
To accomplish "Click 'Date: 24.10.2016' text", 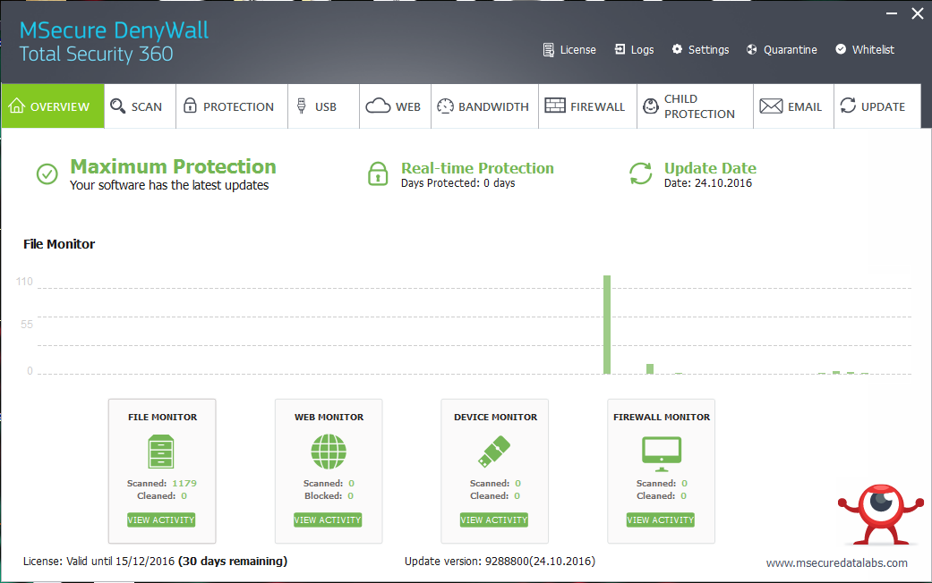I will [708, 183].
